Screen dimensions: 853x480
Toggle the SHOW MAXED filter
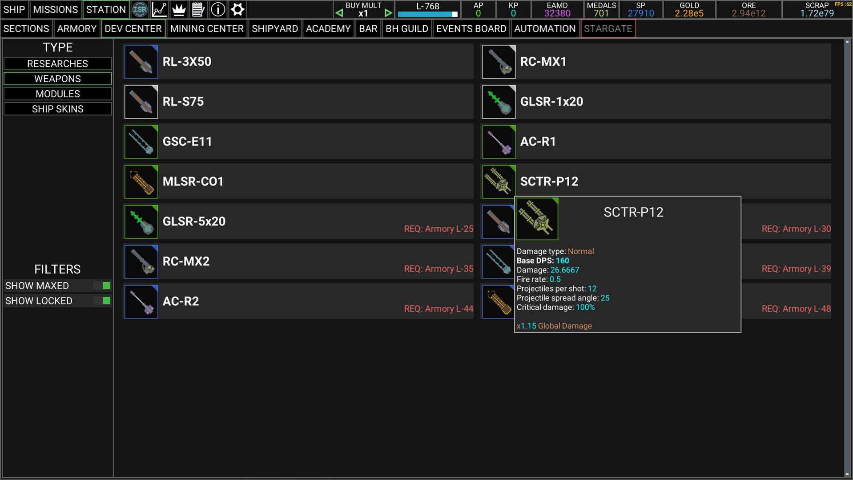(x=106, y=286)
